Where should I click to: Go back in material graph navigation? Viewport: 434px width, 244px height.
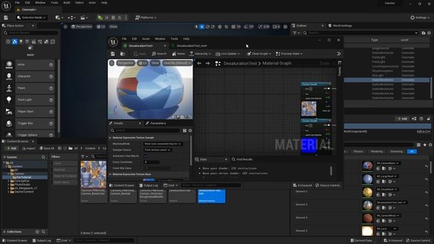(199, 63)
